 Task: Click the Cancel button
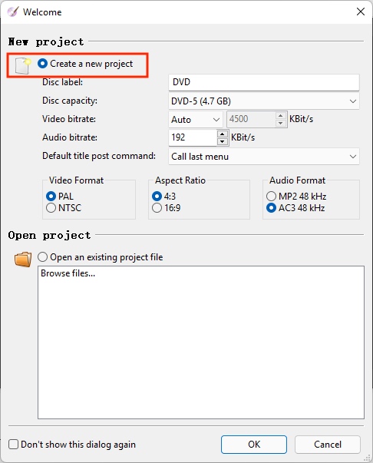[x=328, y=445]
